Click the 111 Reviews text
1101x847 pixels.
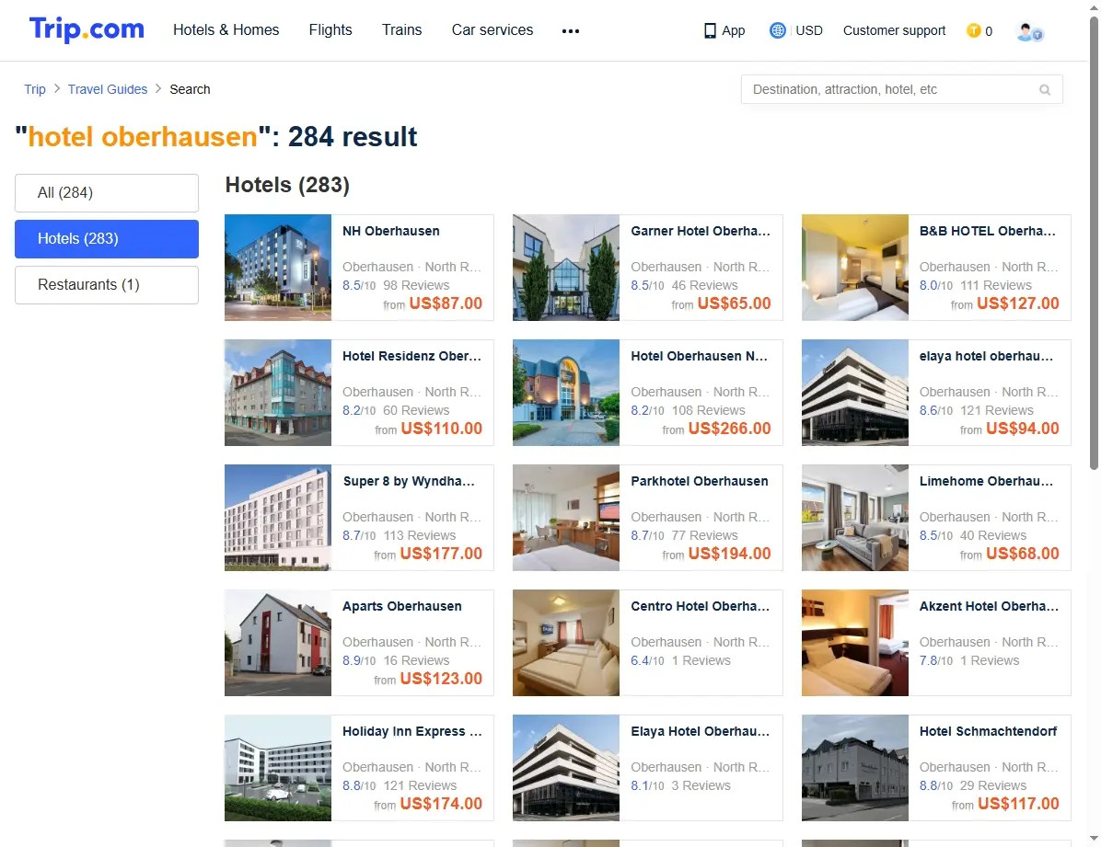coord(996,285)
